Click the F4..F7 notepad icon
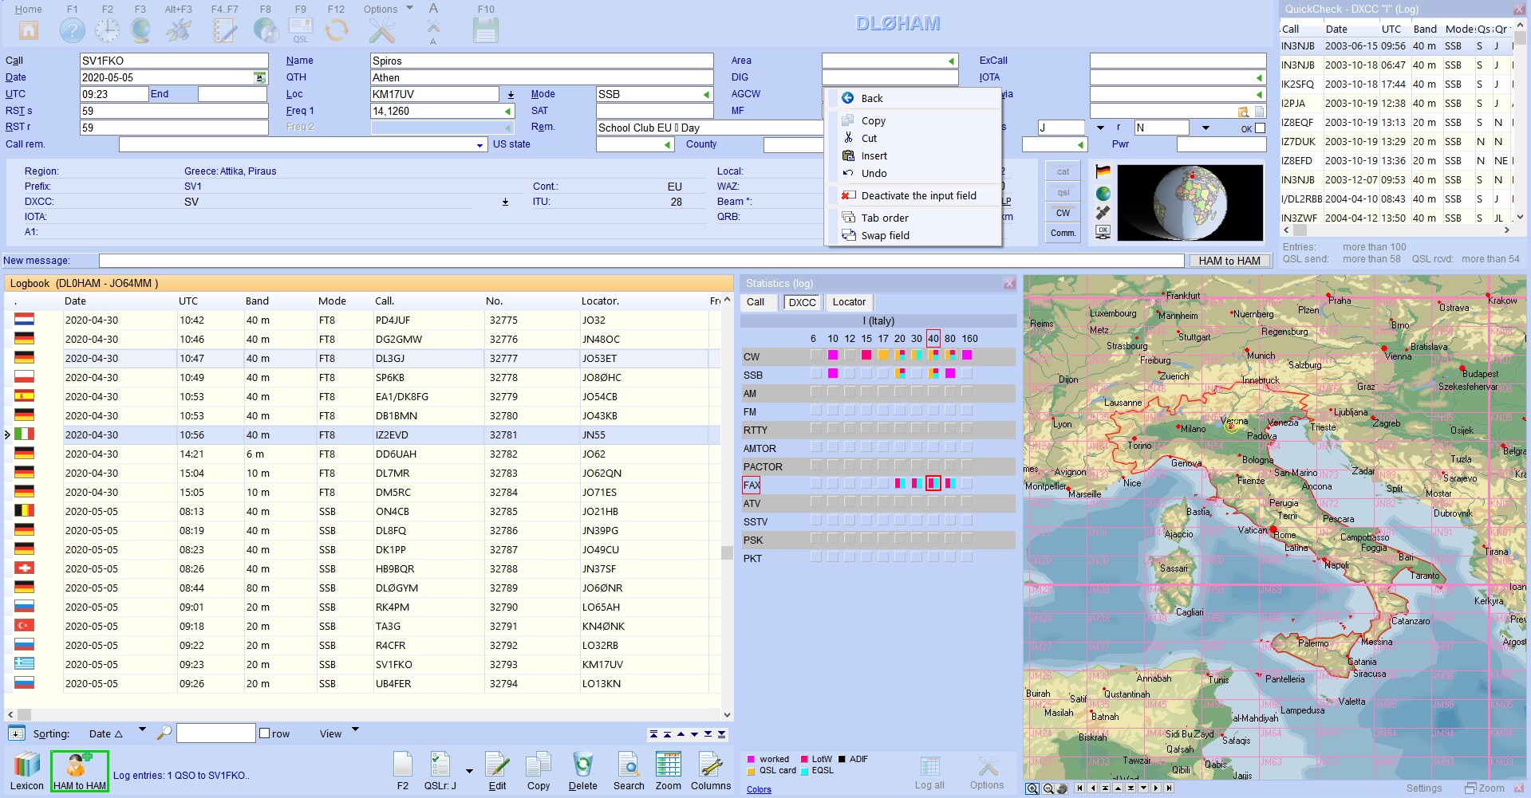Viewport: 1531px width, 798px height. coord(224,30)
